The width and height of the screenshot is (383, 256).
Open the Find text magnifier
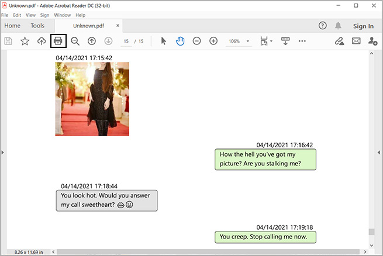pos(75,41)
